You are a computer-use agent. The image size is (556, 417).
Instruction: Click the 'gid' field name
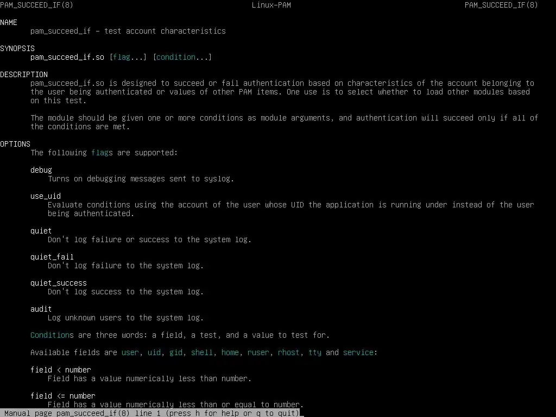(x=176, y=352)
